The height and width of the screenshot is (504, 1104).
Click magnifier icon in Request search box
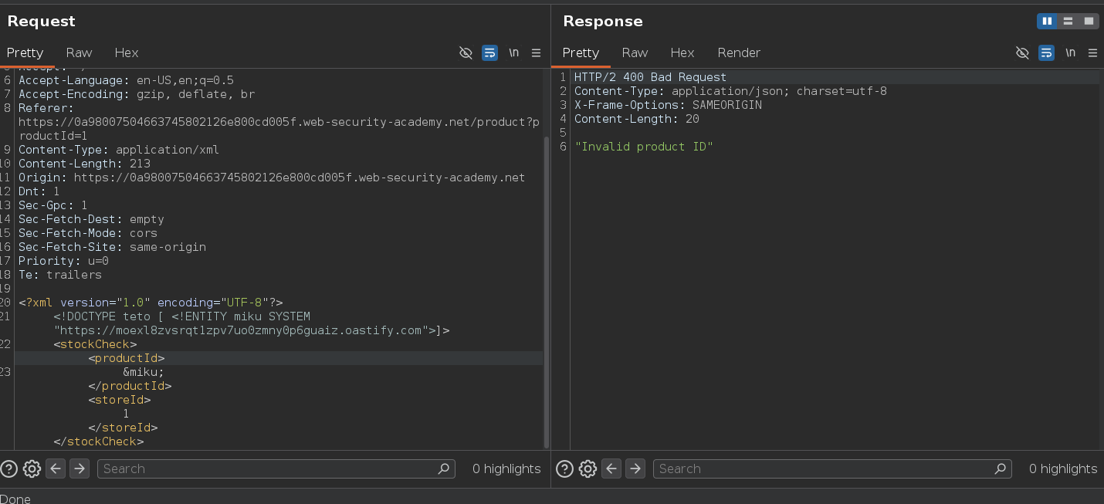pos(444,468)
